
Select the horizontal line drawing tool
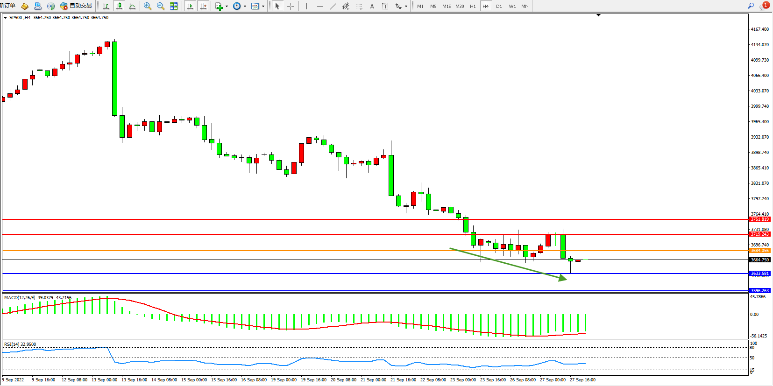(319, 6)
